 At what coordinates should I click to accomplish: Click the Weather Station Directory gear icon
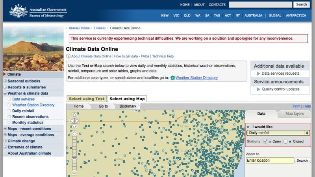(x=172, y=78)
